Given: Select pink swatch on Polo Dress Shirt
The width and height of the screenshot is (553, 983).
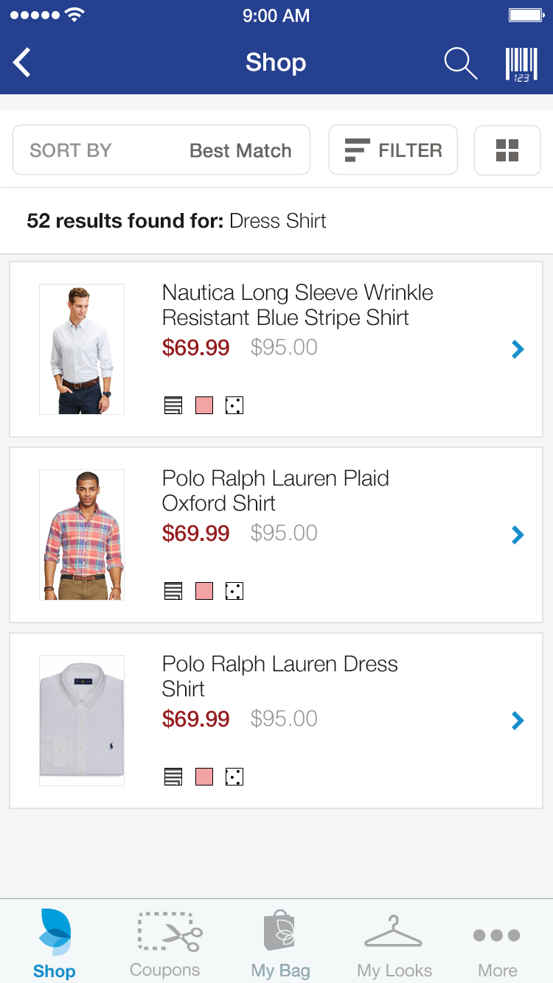Looking at the screenshot, I should (x=204, y=777).
